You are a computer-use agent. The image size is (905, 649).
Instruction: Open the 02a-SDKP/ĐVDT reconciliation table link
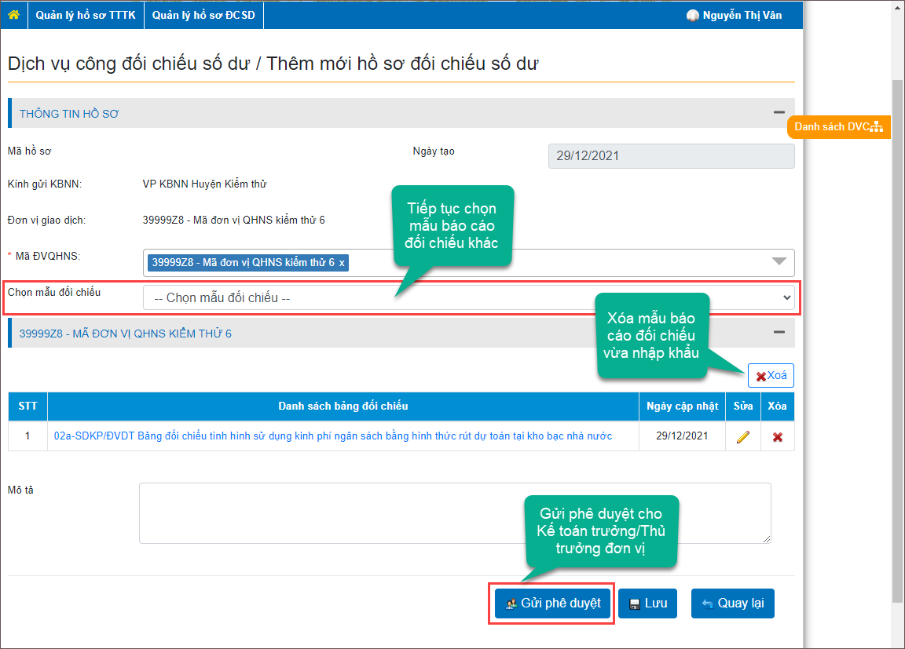tap(333, 436)
